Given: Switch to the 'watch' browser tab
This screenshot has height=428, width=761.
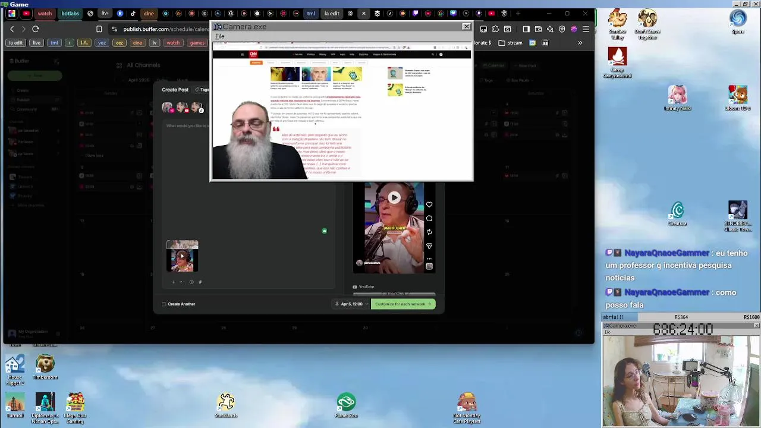Looking at the screenshot, I should pos(45,13).
